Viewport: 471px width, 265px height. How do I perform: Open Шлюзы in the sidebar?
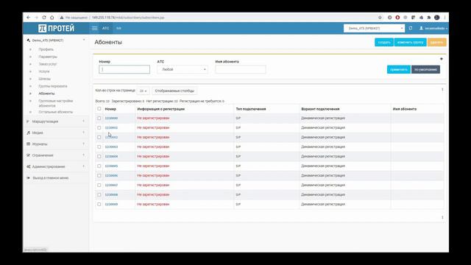tap(44, 79)
